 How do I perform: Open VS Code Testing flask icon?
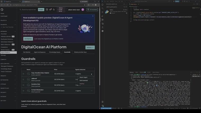[x=103, y=27]
